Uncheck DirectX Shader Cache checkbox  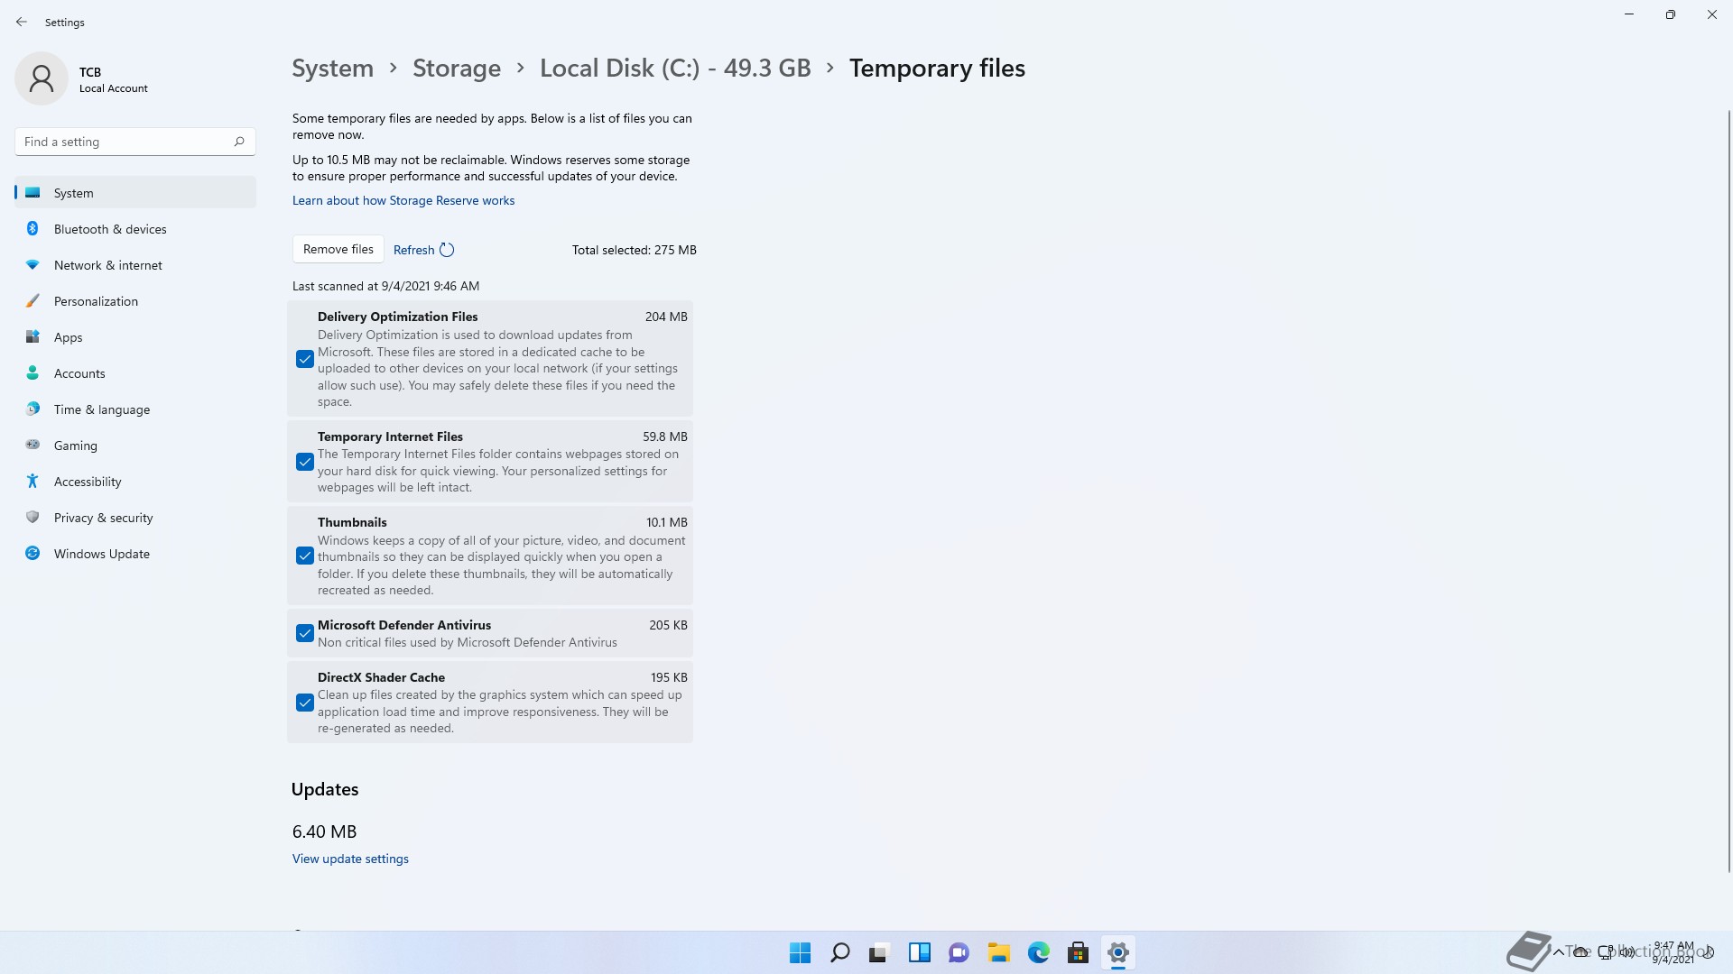(305, 703)
